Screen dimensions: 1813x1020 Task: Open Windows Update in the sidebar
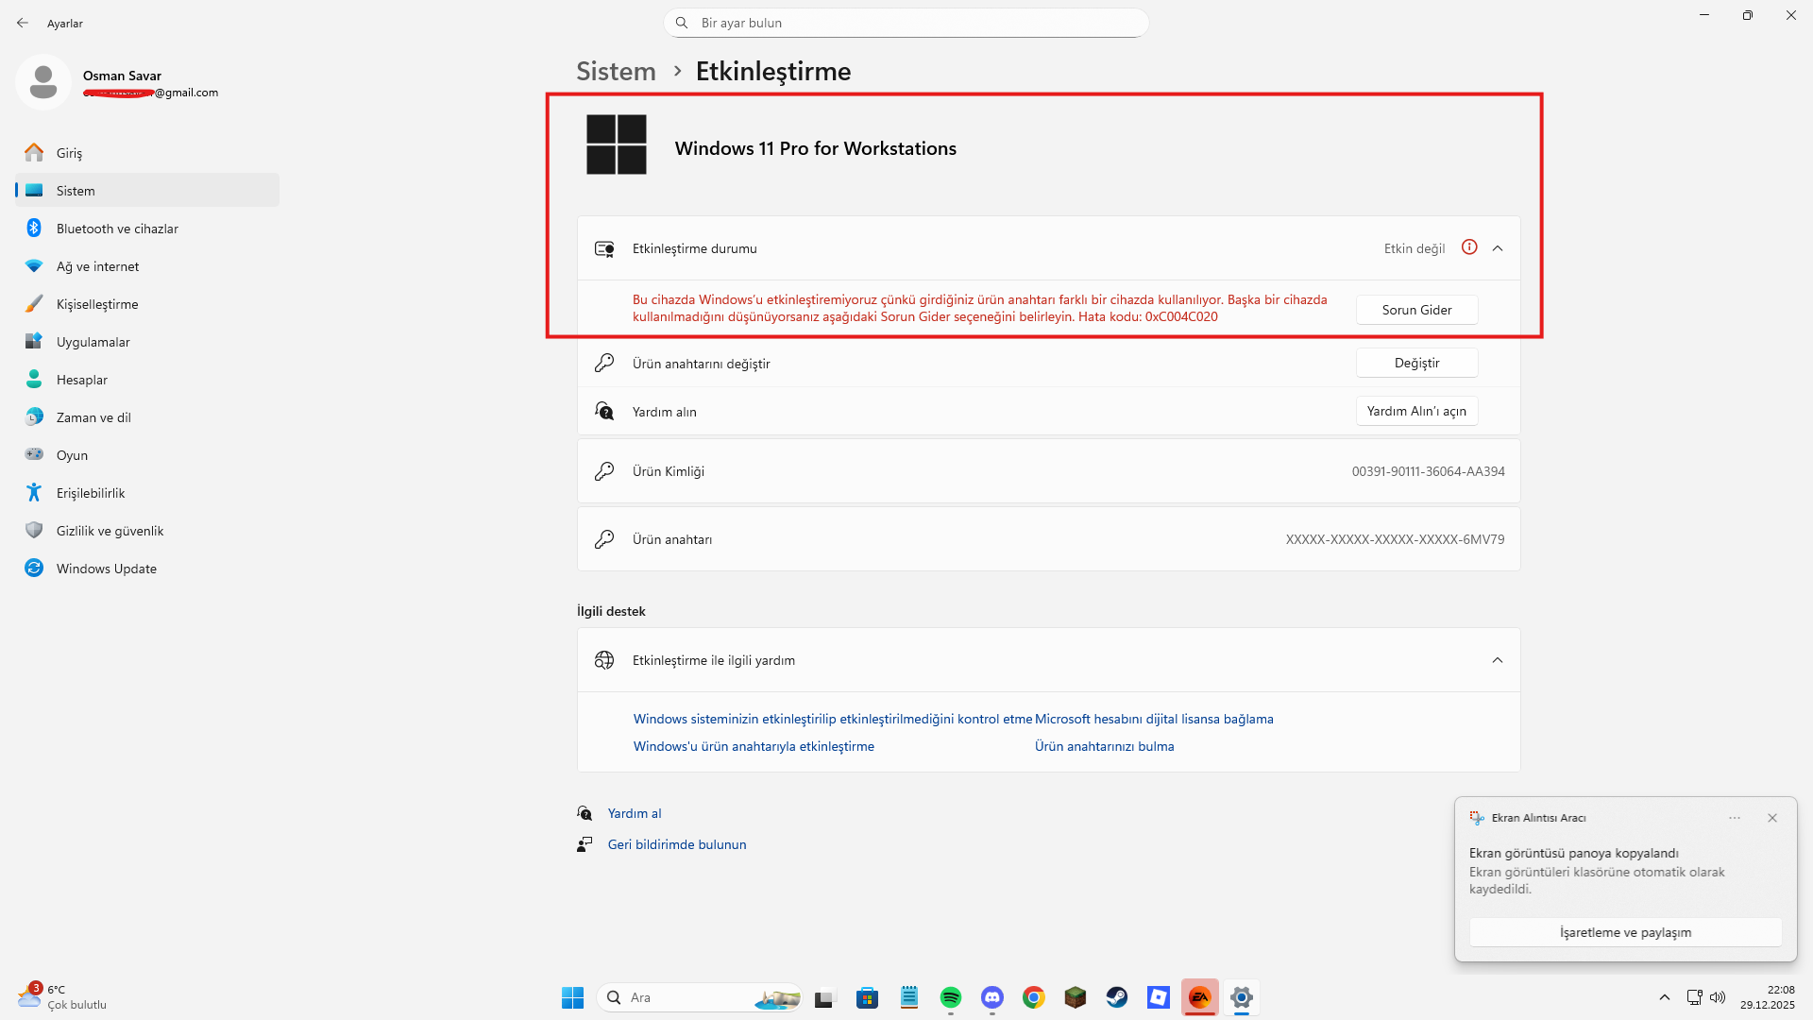(x=147, y=569)
